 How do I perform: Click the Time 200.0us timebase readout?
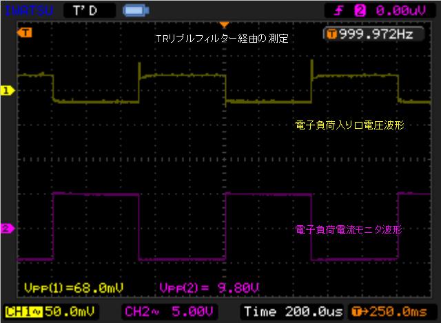pyautogui.click(x=294, y=311)
